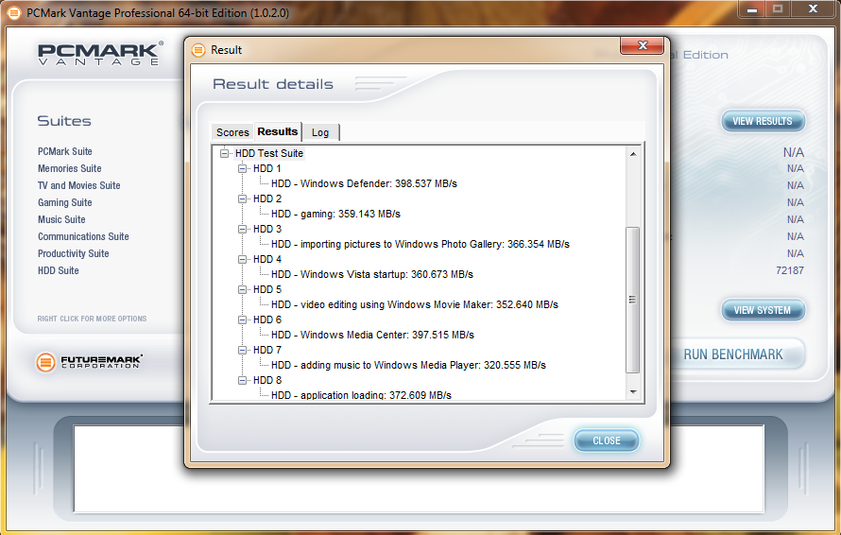Select the HDD 1 tree label
The width and height of the screenshot is (841, 535).
pyautogui.click(x=267, y=168)
